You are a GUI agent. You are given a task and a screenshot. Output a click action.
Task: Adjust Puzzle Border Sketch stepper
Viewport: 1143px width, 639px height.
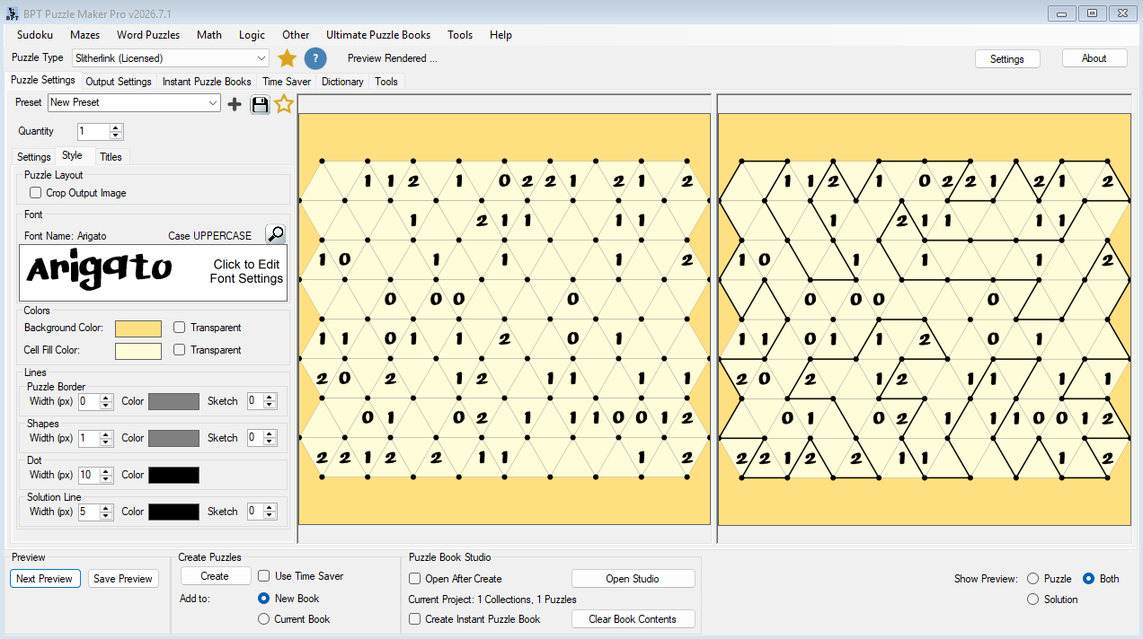[x=270, y=402]
